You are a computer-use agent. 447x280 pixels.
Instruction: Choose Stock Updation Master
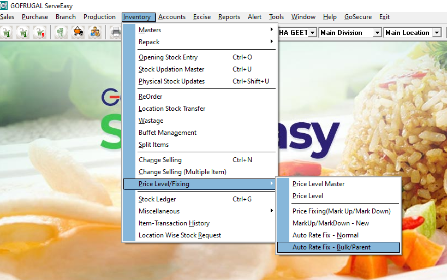pyautogui.click(x=200, y=69)
